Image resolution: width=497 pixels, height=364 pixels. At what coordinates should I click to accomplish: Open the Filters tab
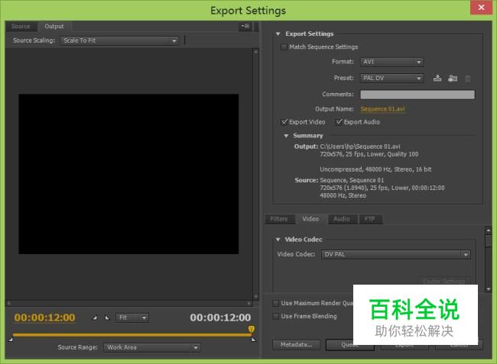coord(279,219)
